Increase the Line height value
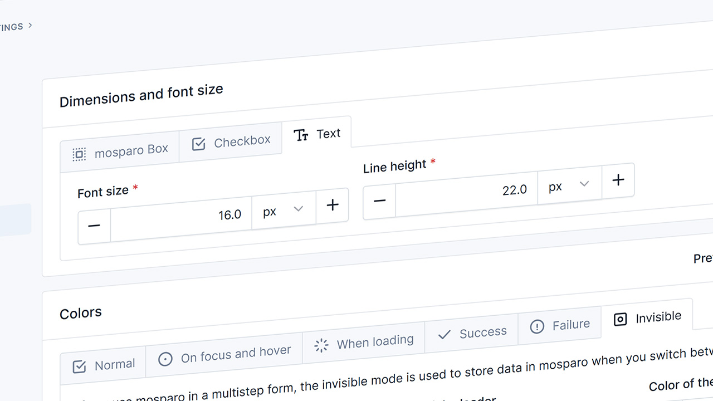 pyautogui.click(x=618, y=180)
